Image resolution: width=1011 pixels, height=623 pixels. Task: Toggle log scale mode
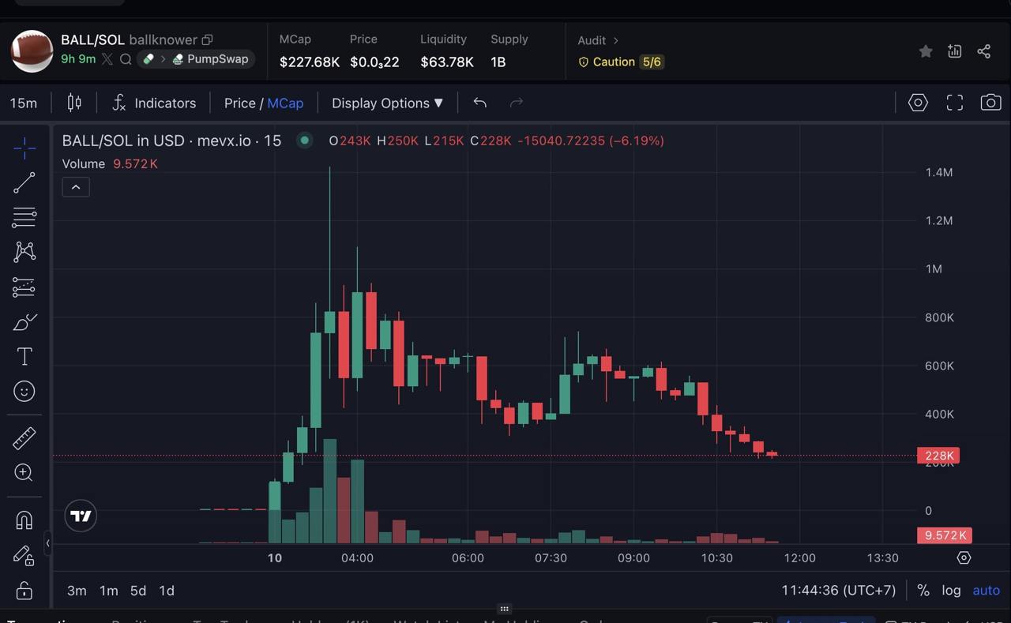951,591
